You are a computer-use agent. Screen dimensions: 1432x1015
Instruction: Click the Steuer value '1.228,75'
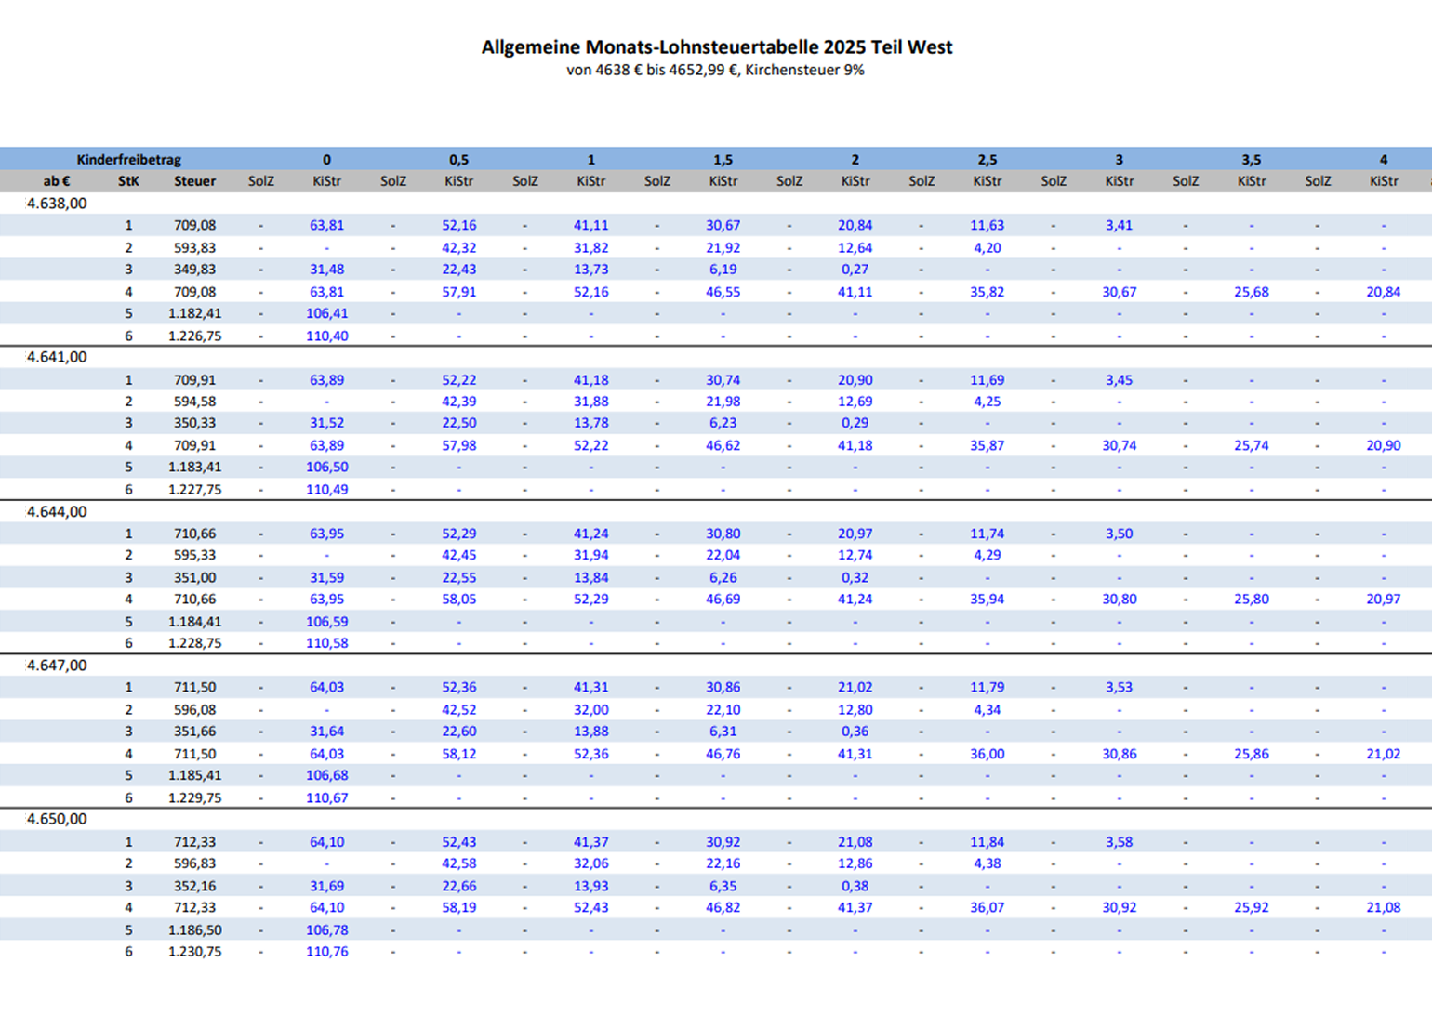click(x=194, y=643)
